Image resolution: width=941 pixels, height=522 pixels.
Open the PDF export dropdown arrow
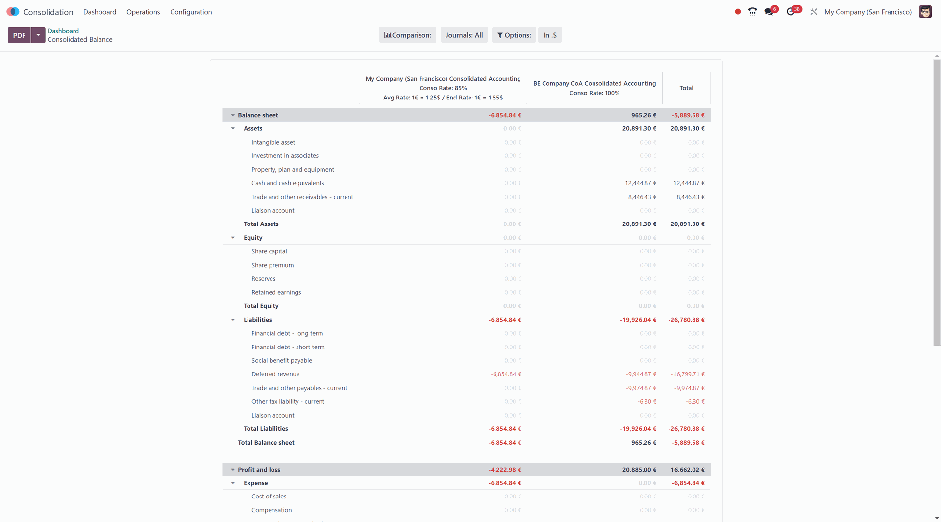coord(38,35)
